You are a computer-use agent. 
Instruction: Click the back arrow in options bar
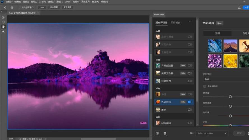tap(5, 8)
